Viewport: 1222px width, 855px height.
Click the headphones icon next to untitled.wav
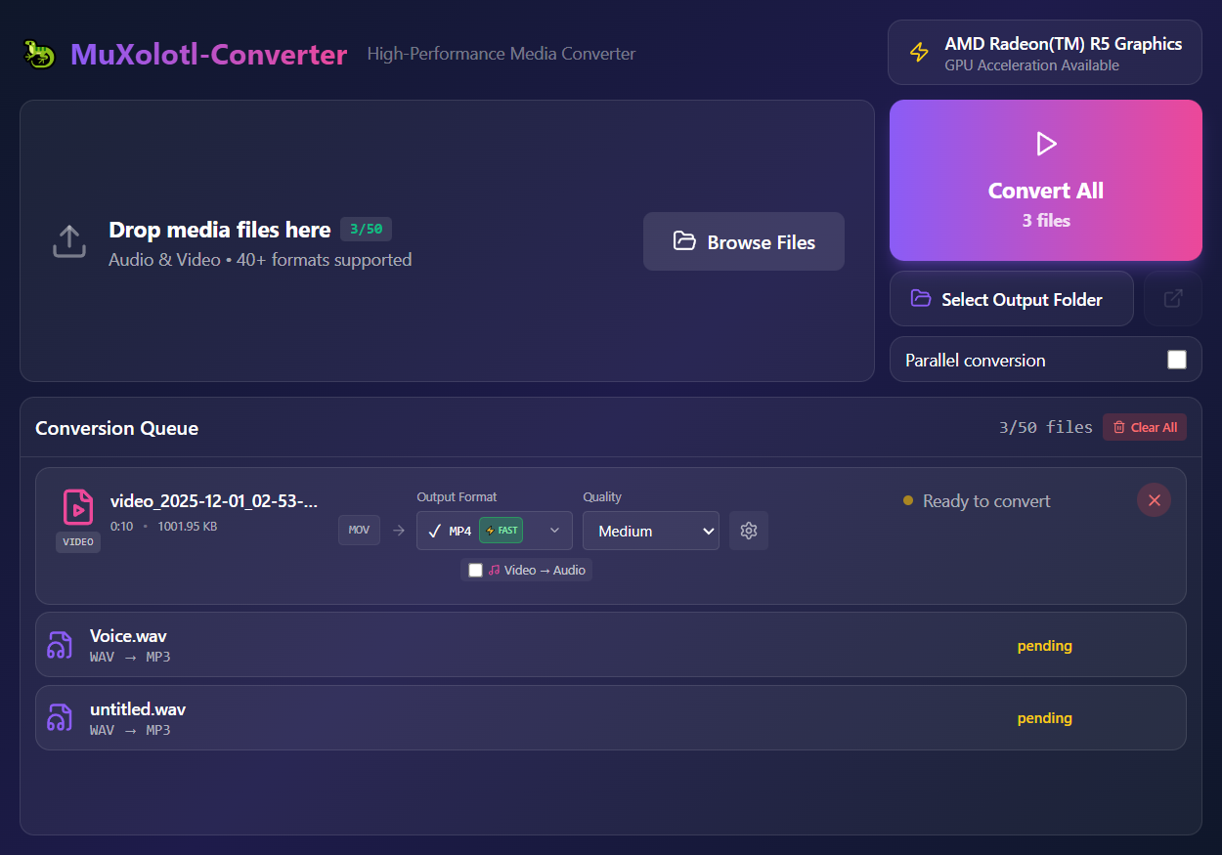(x=60, y=716)
